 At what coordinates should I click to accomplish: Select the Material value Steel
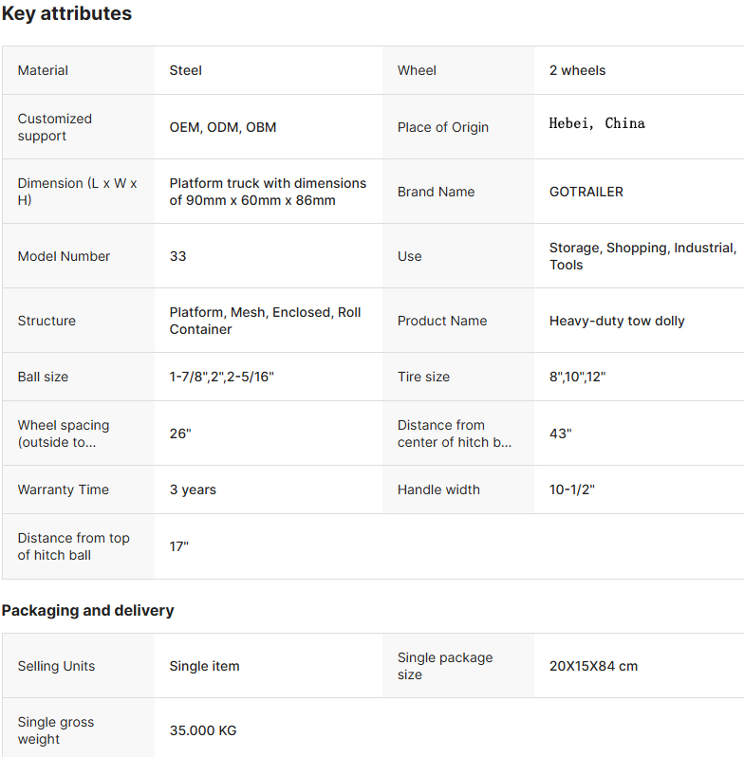click(185, 70)
